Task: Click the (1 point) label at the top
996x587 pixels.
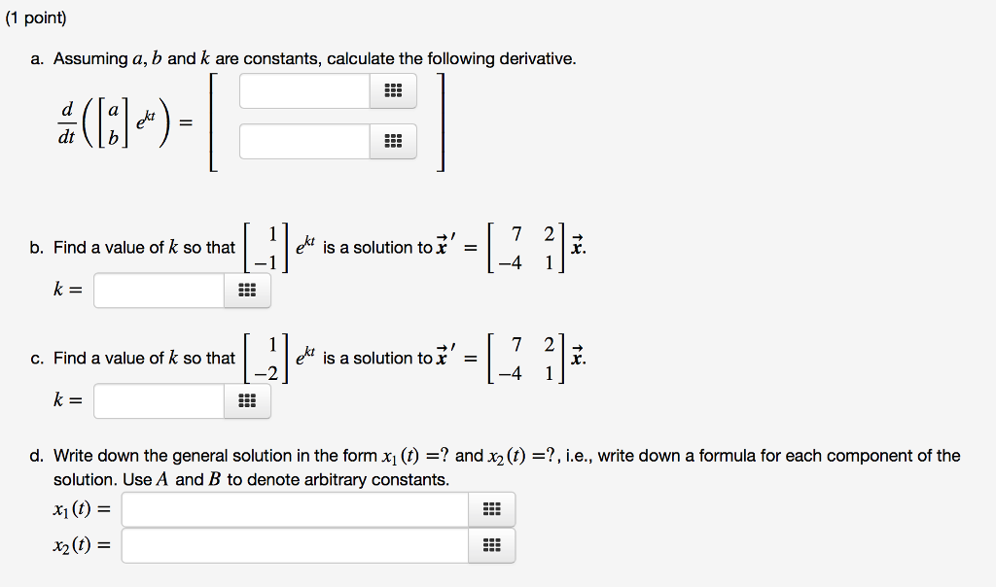Action: (34, 17)
